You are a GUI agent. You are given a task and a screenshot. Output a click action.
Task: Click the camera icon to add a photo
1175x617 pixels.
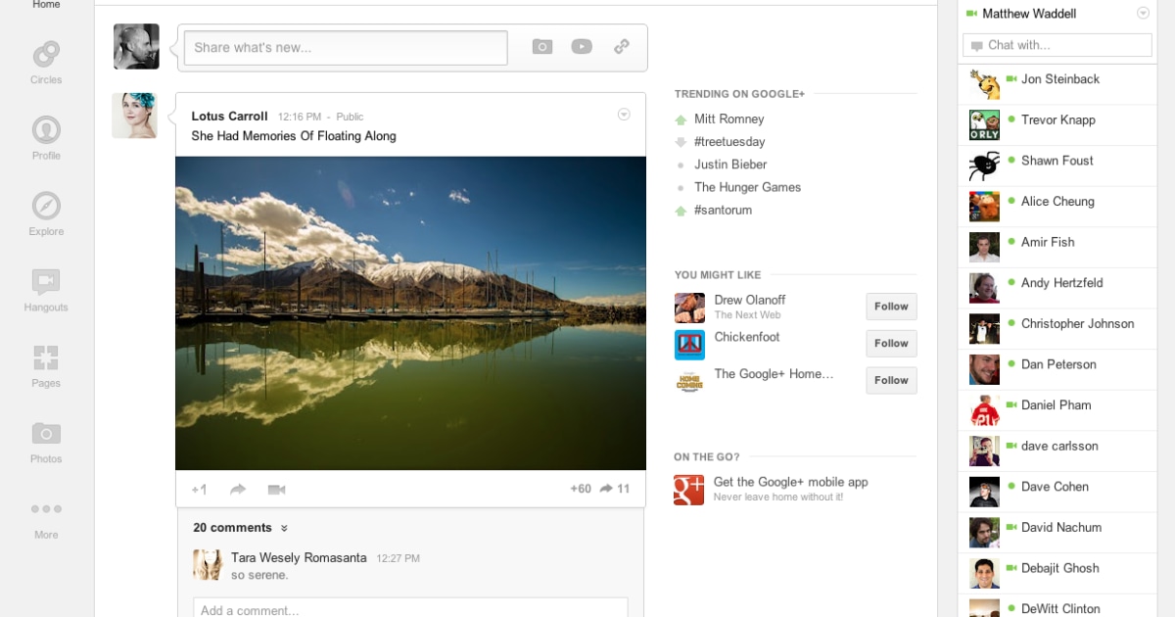coord(541,46)
